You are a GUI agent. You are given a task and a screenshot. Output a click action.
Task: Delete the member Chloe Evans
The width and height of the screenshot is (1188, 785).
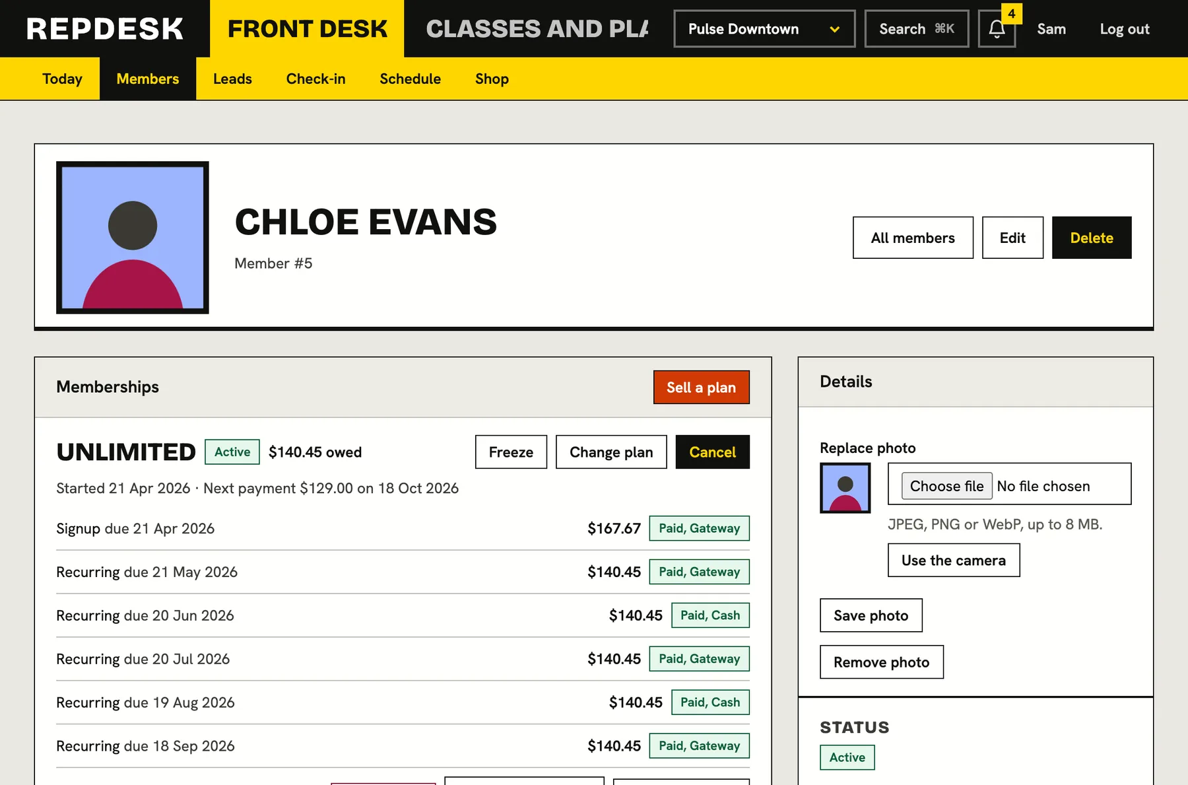click(x=1092, y=238)
